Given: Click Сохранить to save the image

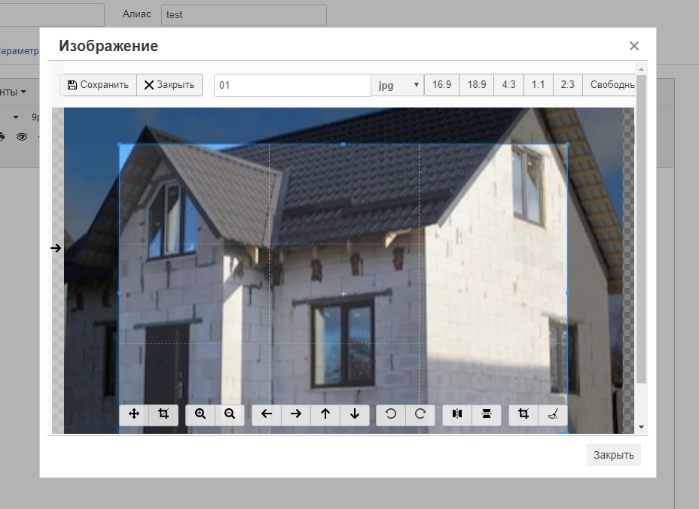Looking at the screenshot, I should (x=98, y=84).
